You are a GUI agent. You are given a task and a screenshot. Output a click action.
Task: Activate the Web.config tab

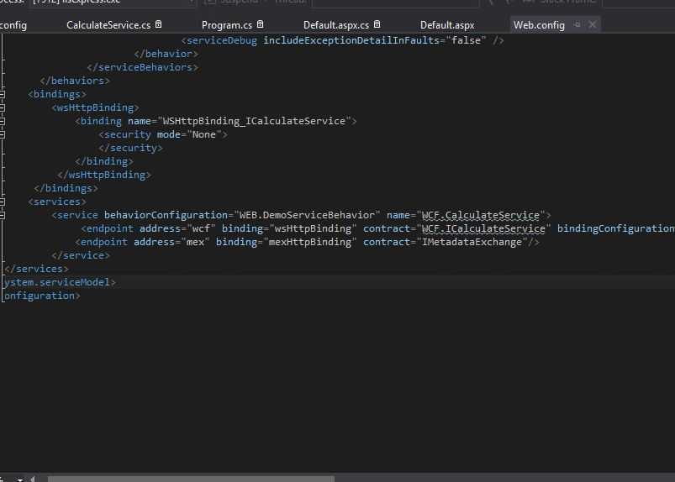[539, 25]
